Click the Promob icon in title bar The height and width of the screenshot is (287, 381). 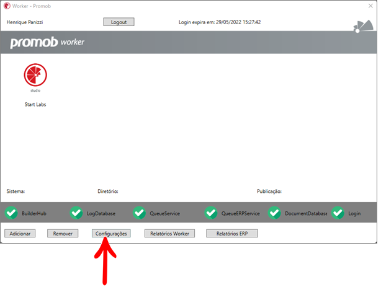pos(7,6)
